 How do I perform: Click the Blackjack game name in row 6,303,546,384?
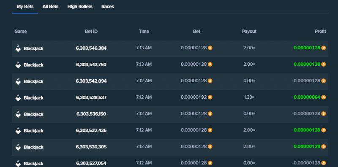click(33, 48)
